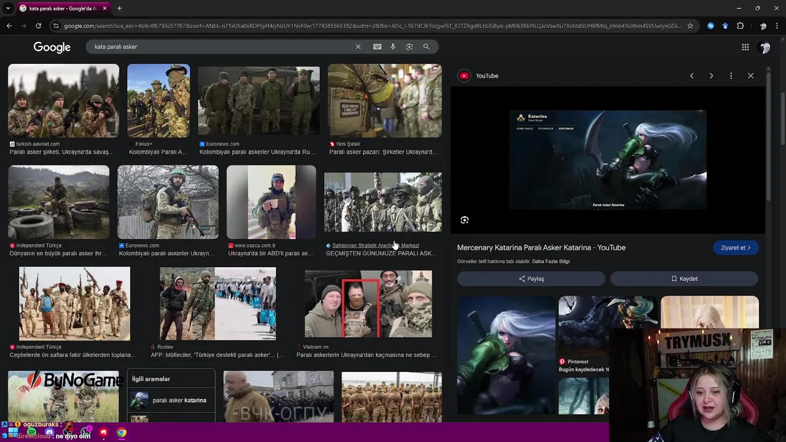Bookmark this page with the star icon
This screenshot has height=442, width=786.
point(690,26)
